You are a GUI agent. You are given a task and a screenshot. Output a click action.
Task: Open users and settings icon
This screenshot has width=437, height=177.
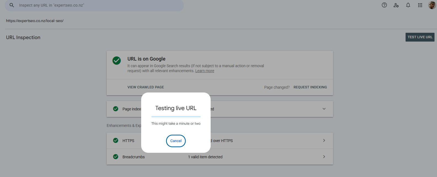pyautogui.click(x=396, y=5)
